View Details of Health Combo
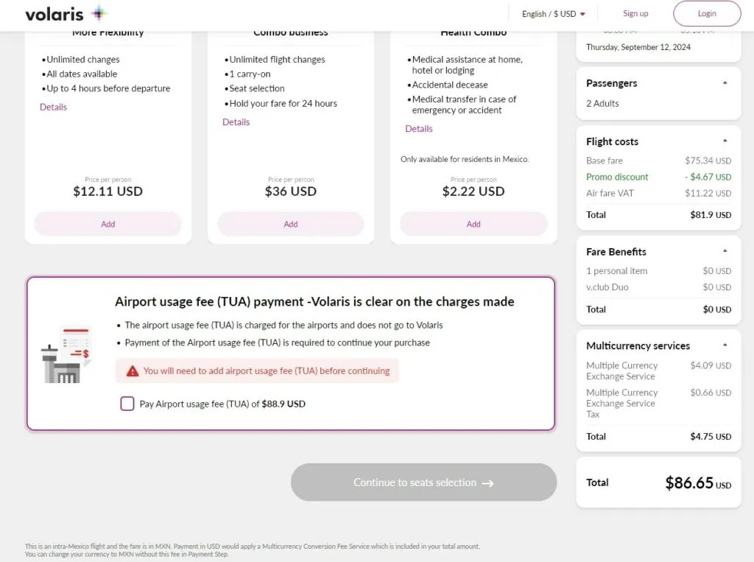The width and height of the screenshot is (754, 562). 418,129
